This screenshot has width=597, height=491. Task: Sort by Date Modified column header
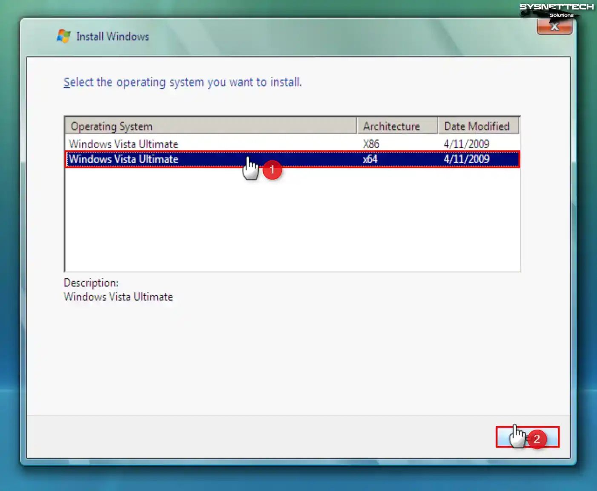(x=479, y=126)
